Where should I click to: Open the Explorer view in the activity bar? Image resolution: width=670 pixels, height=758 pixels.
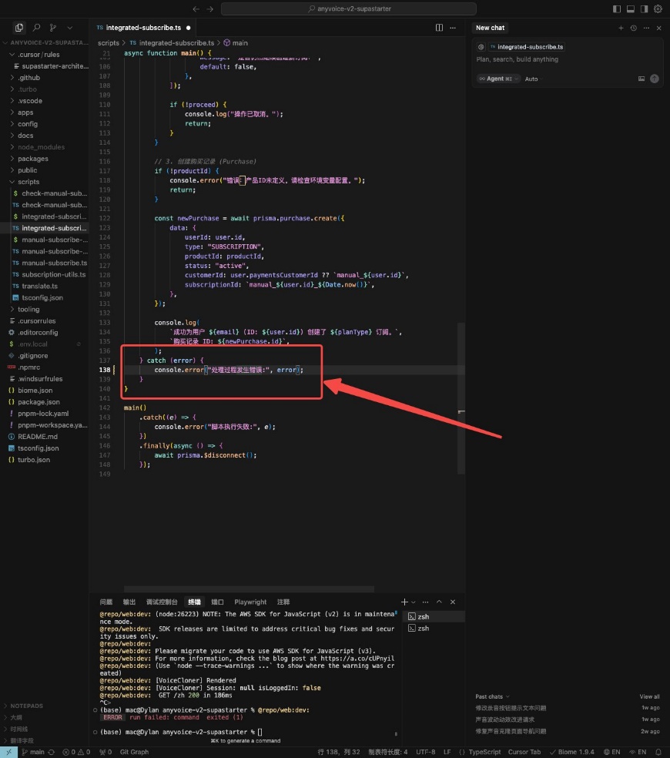click(20, 28)
